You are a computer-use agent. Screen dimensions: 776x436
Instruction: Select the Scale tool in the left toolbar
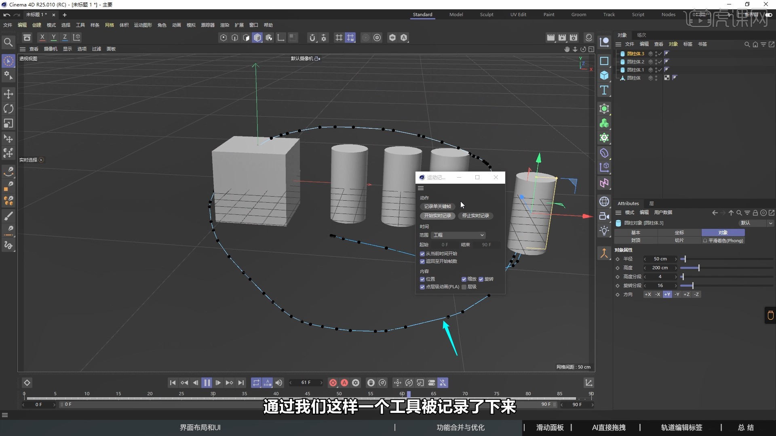coord(8,123)
